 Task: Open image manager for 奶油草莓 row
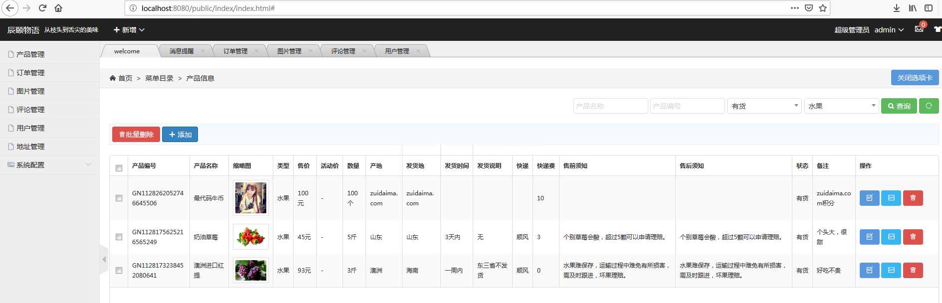click(891, 237)
